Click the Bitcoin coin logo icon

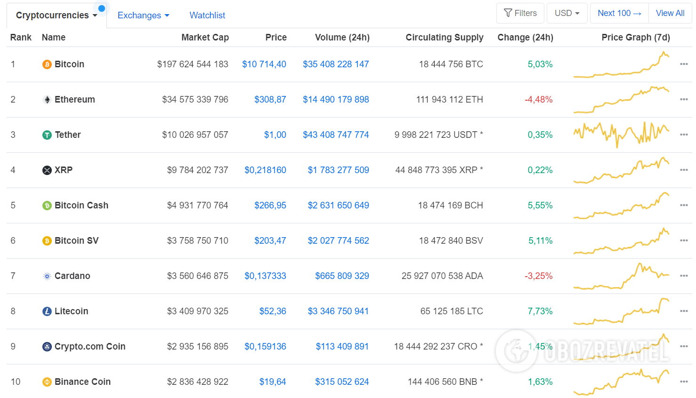coord(47,64)
